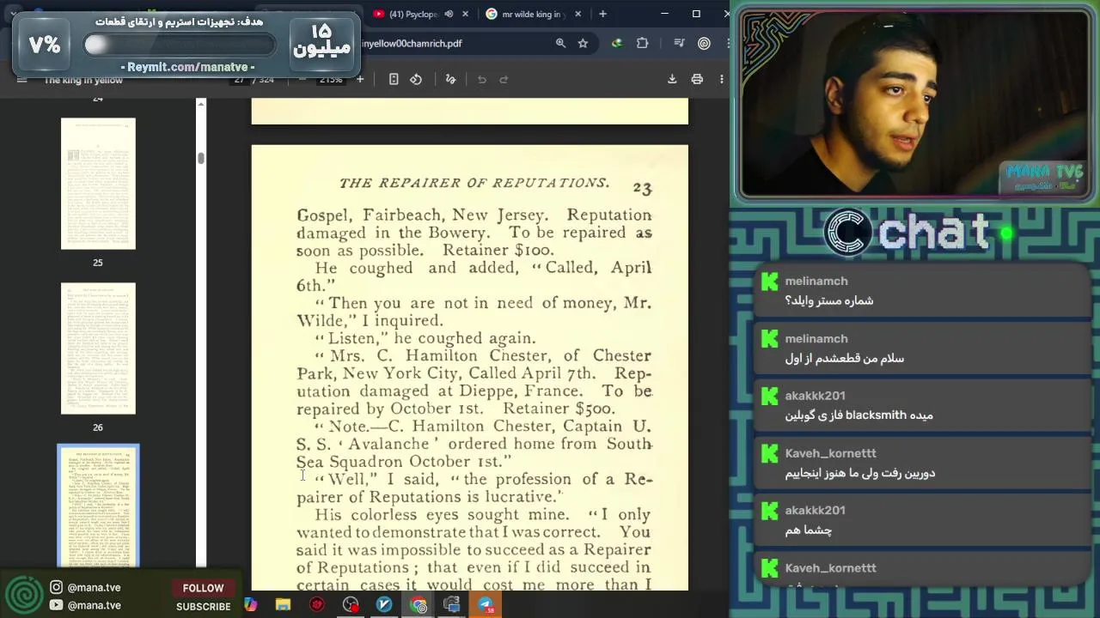Click the undo arrow in PDF toolbar
Viewport: 1100px width, 618px height.
click(482, 79)
